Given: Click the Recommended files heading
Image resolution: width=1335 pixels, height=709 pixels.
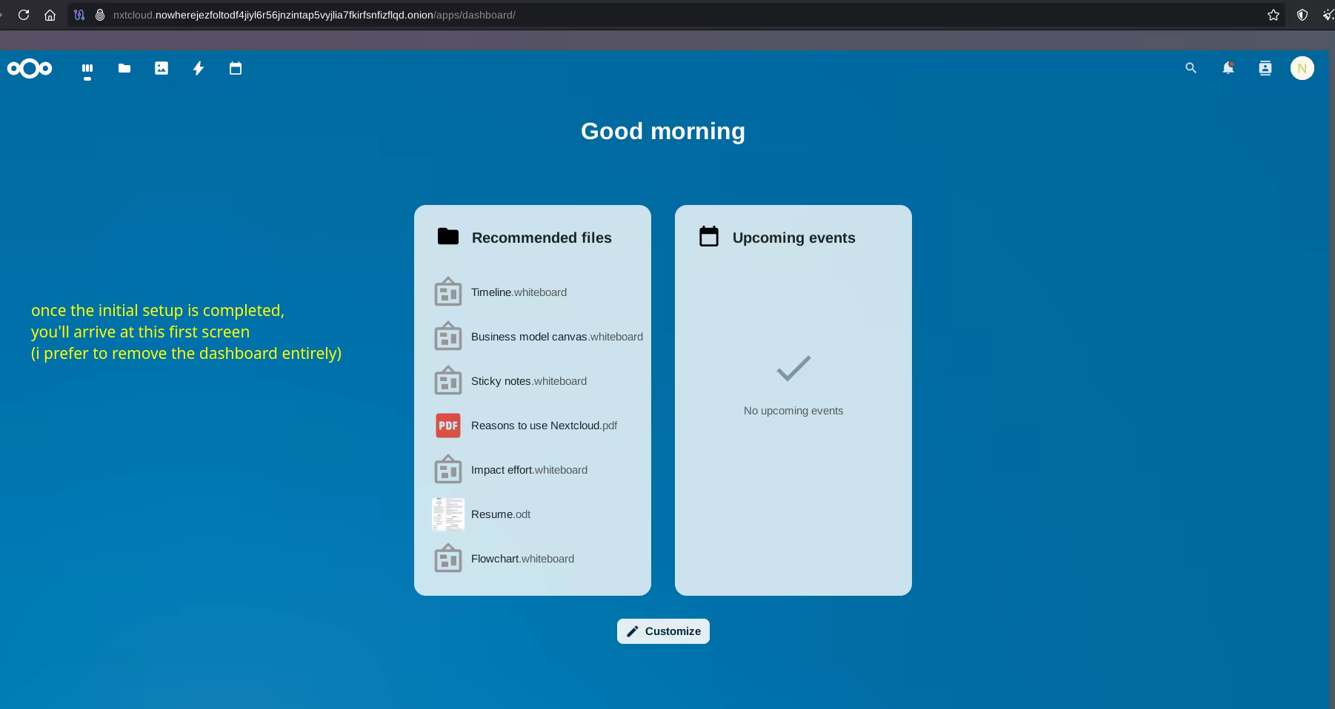Looking at the screenshot, I should 542,238.
